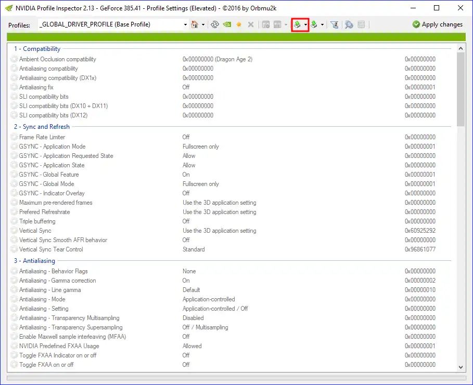This screenshot has height=385, width=473.
Task: Click the 3 - Antialiasing section header
Action: [33, 260]
